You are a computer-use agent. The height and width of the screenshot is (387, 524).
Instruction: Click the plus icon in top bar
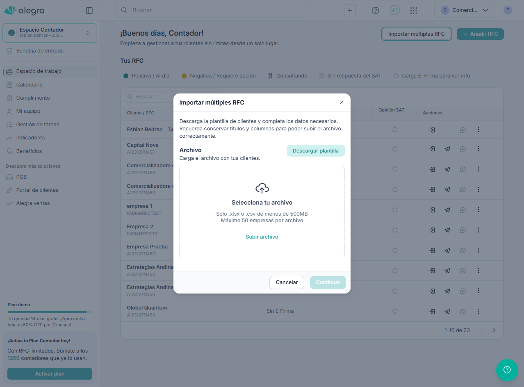(350, 11)
